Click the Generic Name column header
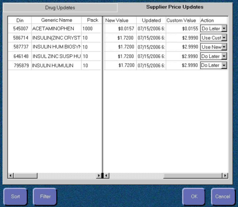This screenshot has width=238, height=207. 56,20
